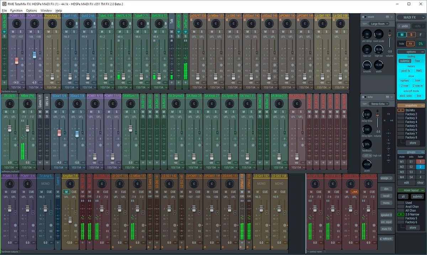Click pan knob on MBee (Ph) playback channel
The height and width of the screenshot is (255, 427).
pos(27,103)
